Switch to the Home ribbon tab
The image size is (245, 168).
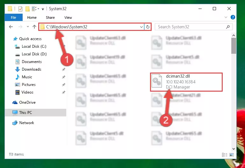tap(32, 17)
